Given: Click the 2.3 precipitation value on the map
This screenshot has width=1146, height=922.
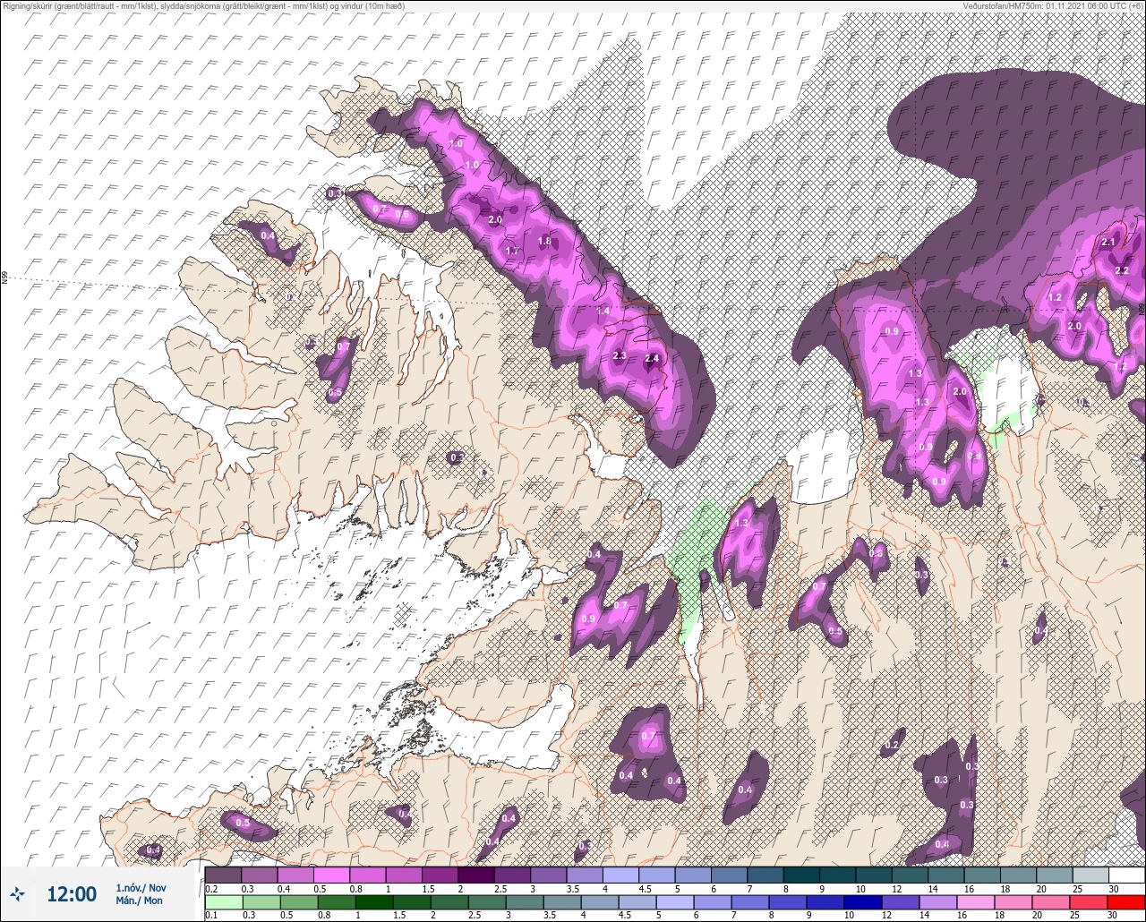Looking at the screenshot, I should 620,356.
